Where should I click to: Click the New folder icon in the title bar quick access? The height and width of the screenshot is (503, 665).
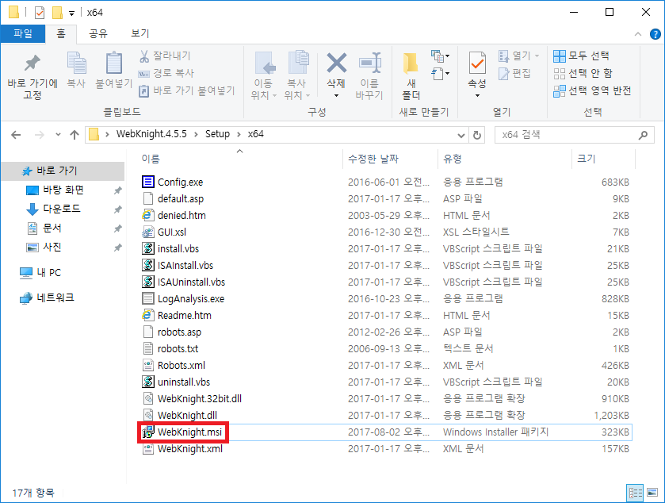pos(57,13)
